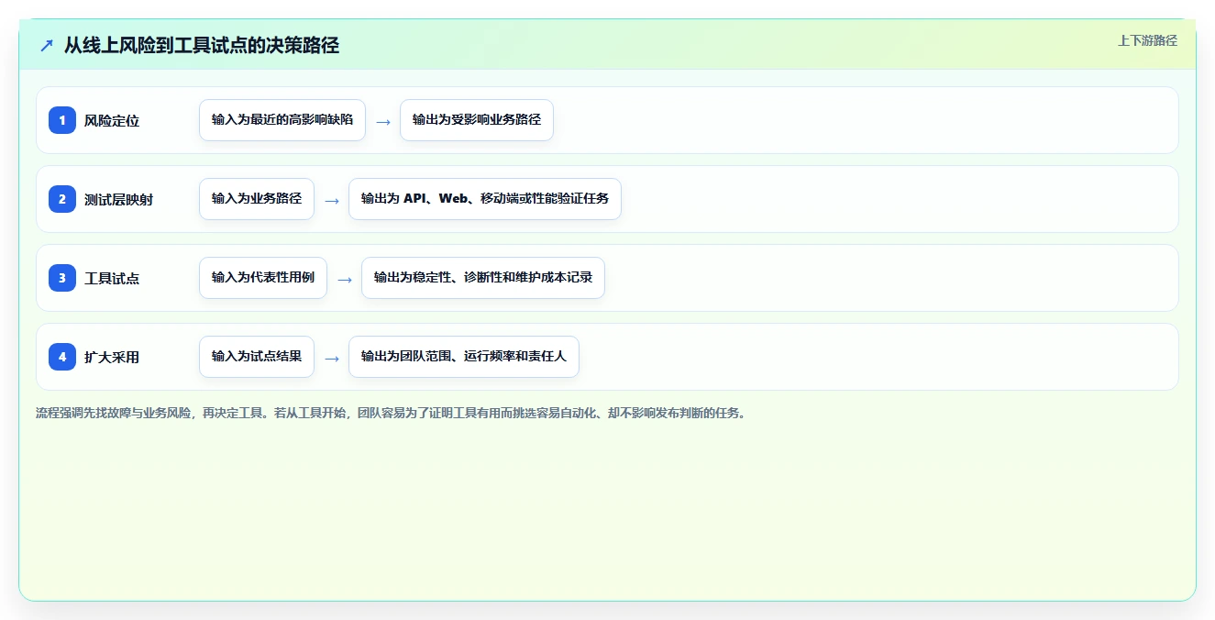Click the 输出为团队范围、运行频率和责任人 chip
This screenshot has height=620, width=1215.
click(464, 357)
